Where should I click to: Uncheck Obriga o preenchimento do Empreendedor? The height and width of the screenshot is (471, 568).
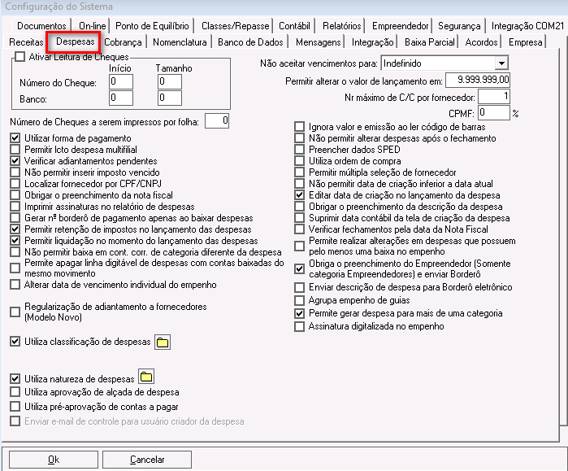tap(299, 268)
